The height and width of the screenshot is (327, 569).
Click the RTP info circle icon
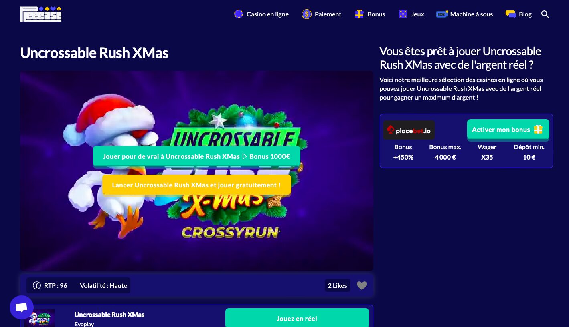pyautogui.click(x=37, y=285)
